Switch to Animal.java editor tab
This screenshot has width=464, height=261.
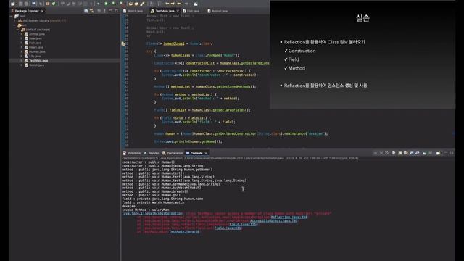click(217, 11)
